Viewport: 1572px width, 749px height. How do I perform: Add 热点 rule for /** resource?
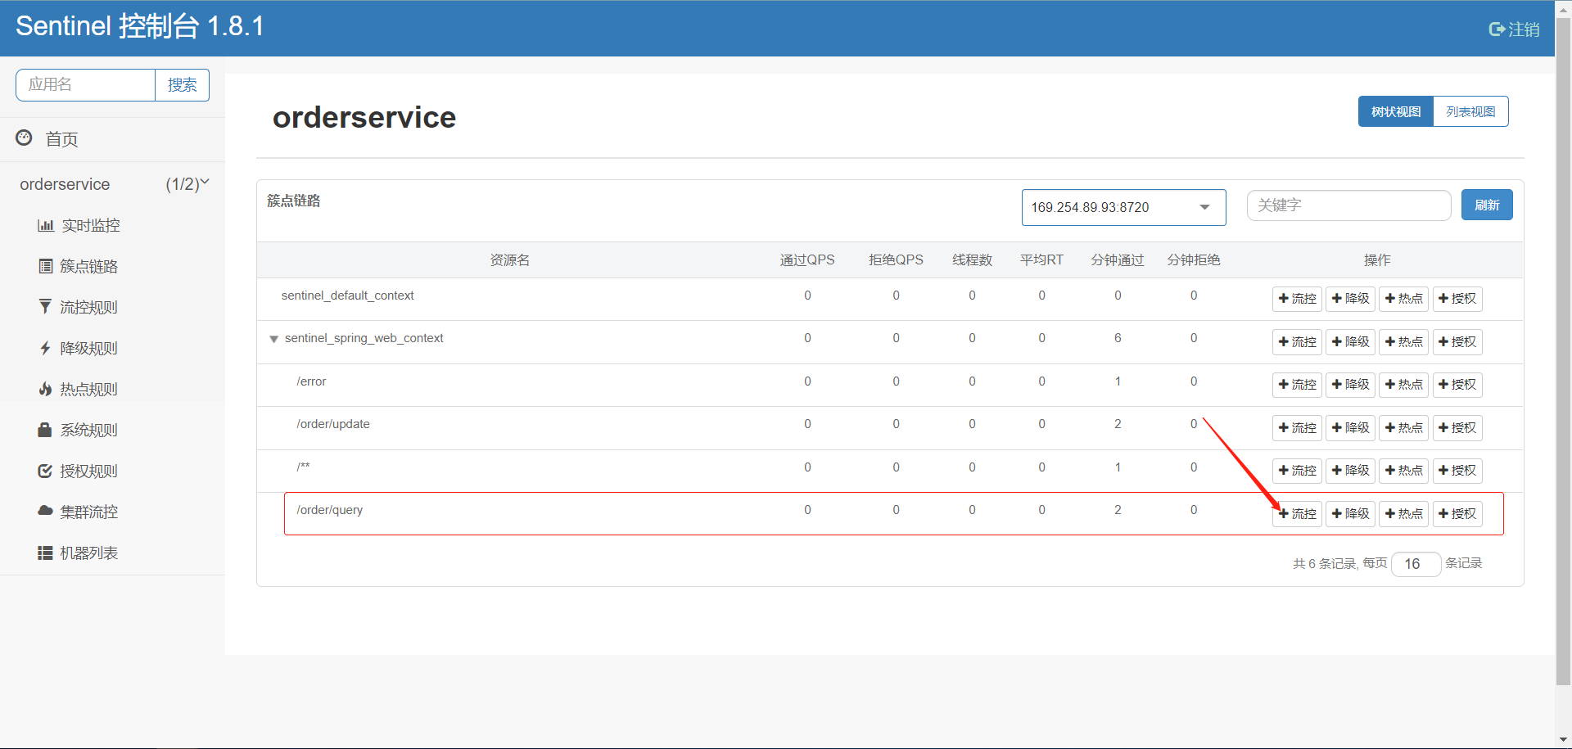(x=1404, y=471)
